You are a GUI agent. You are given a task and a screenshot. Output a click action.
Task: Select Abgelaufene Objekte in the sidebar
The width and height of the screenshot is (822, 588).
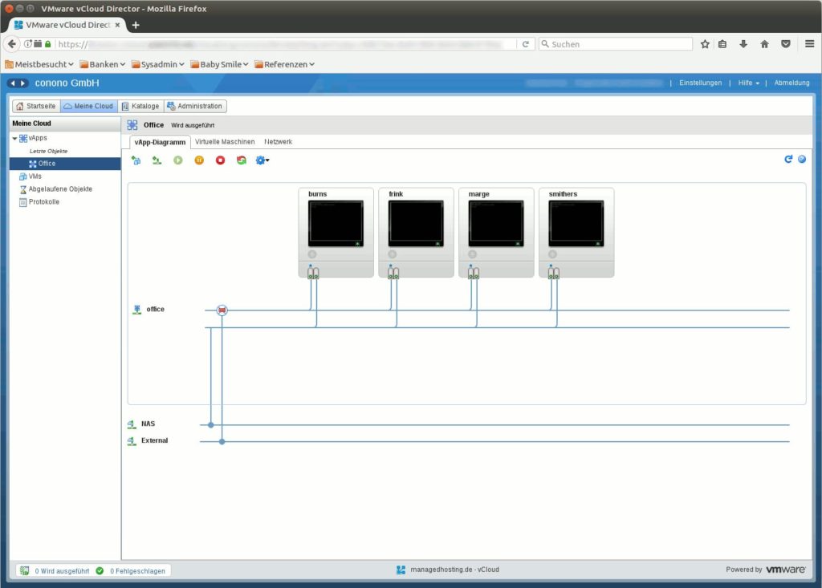(x=55, y=189)
